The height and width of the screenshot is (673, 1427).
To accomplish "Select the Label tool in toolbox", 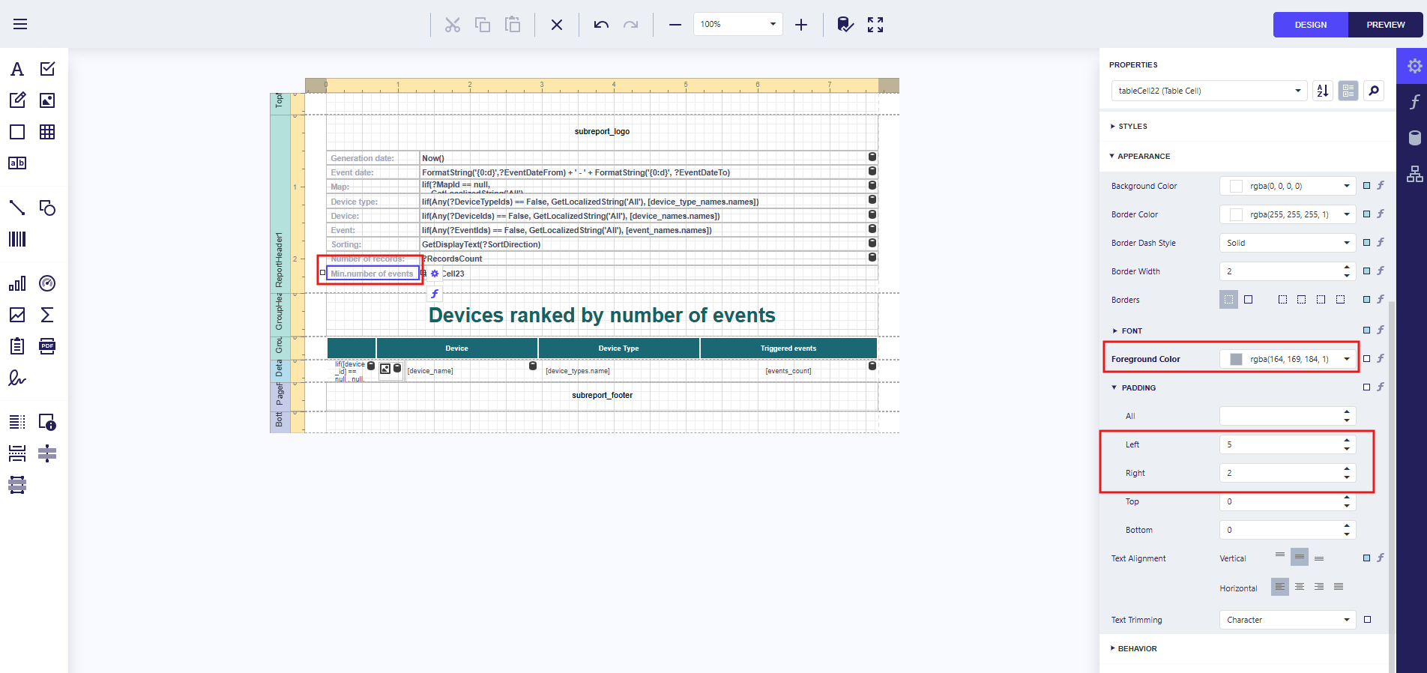I will pyautogui.click(x=17, y=69).
